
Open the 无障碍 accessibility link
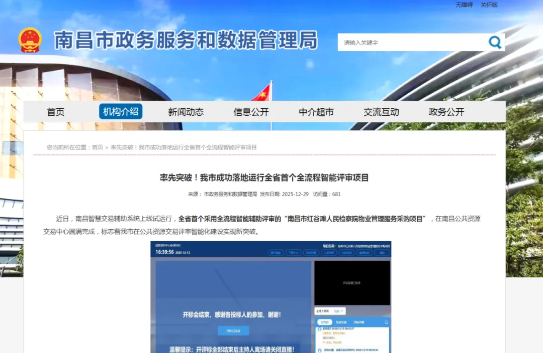[x=464, y=5]
